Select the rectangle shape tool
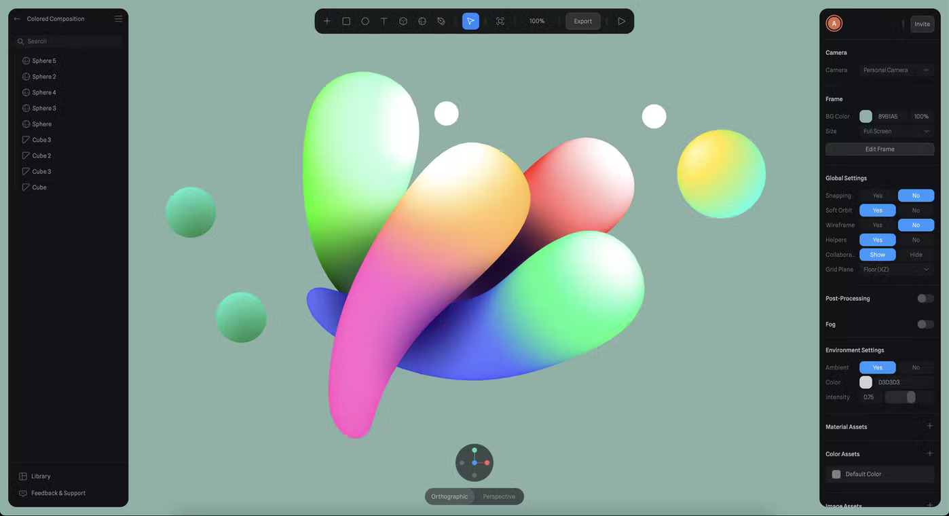The width and height of the screenshot is (949, 516). click(x=346, y=21)
